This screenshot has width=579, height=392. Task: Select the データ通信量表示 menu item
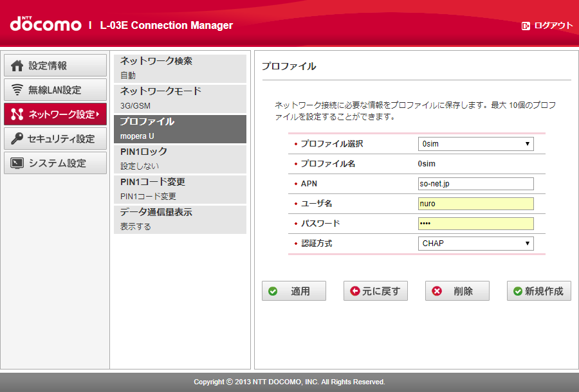180,219
